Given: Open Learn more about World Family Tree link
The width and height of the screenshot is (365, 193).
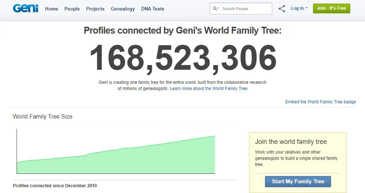Looking at the screenshot, I should 208,88.
